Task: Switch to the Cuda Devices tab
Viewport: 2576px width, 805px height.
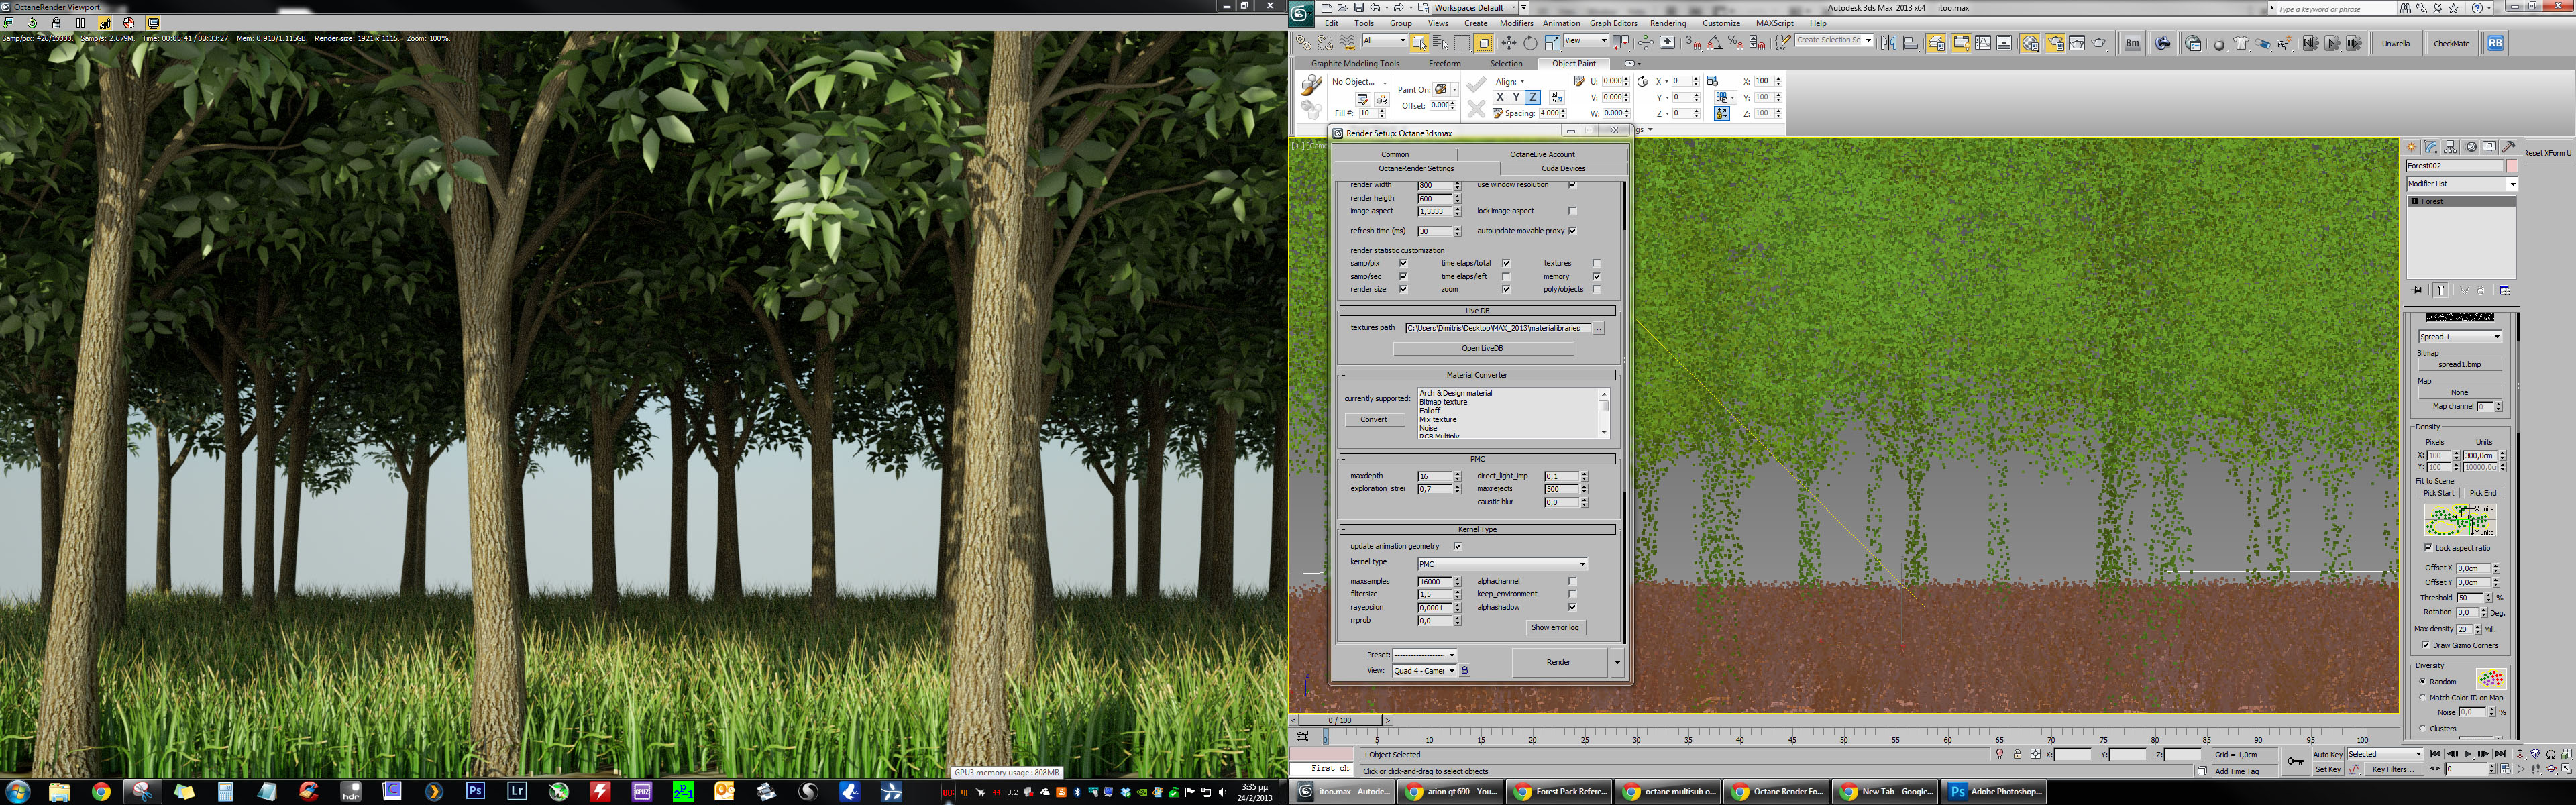Action: (1563, 168)
